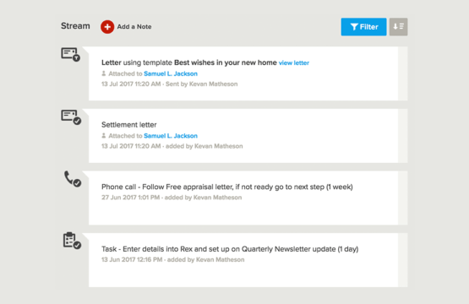This screenshot has width=469, height=304.
Task: Click the 27 Jun 2017 timestamp line
Action: tap(172, 198)
